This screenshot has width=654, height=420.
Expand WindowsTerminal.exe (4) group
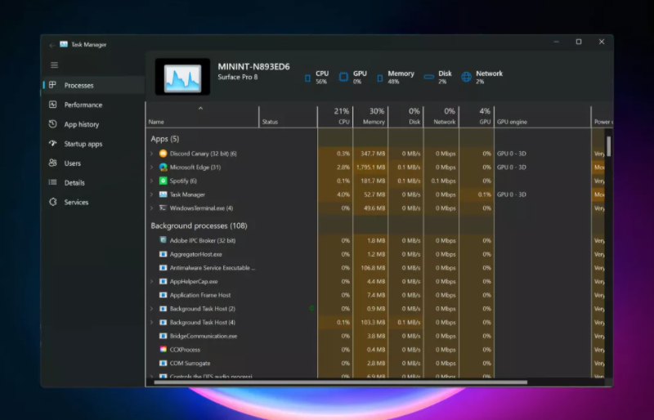coord(152,208)
